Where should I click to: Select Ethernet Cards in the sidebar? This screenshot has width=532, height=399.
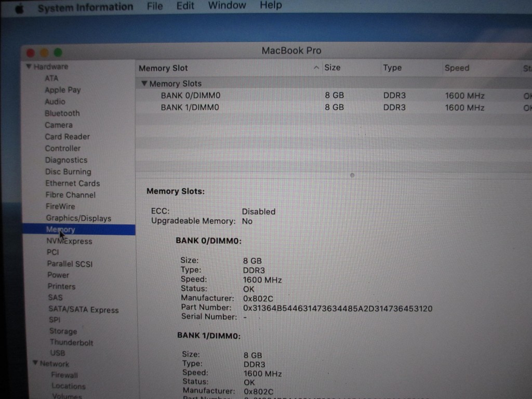pos(73,183)
